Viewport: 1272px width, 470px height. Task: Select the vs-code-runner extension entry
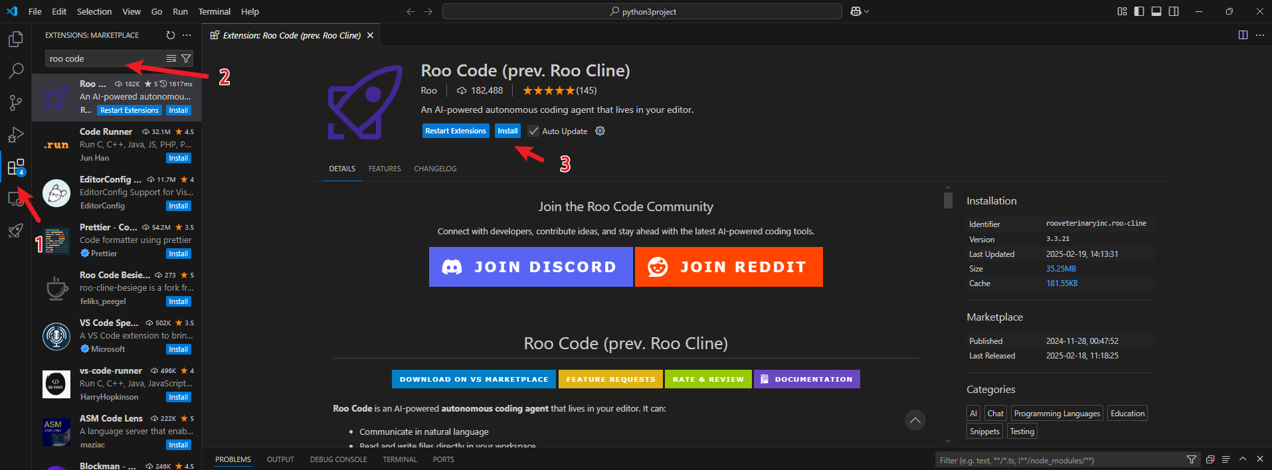(116, 384)
